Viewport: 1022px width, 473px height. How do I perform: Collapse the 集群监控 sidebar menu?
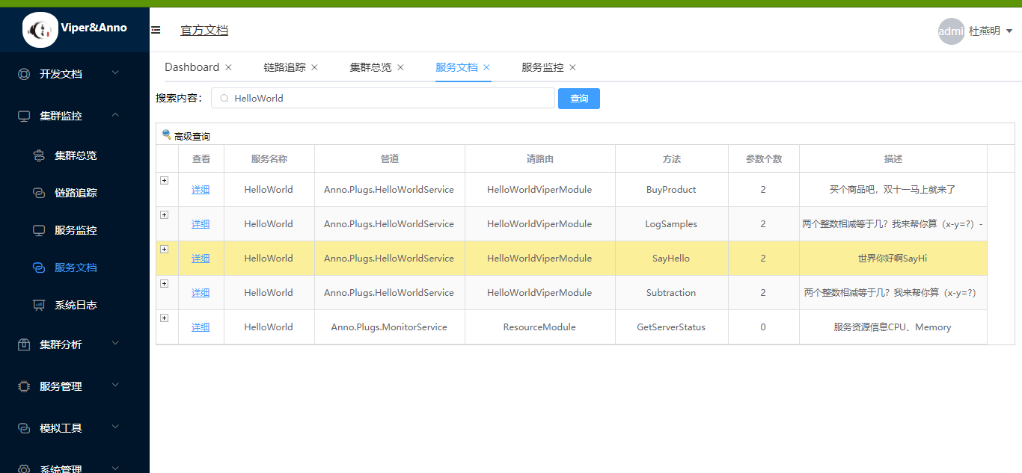click(x=75, y=115)
